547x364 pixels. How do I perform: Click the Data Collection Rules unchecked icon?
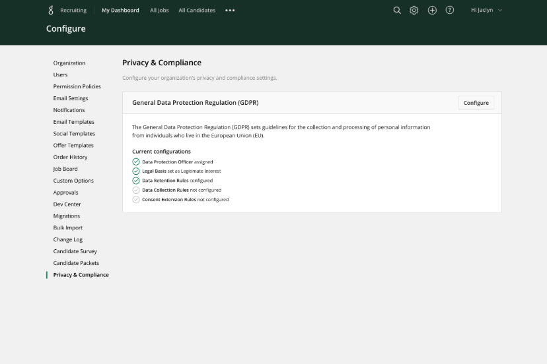(136, 190)
